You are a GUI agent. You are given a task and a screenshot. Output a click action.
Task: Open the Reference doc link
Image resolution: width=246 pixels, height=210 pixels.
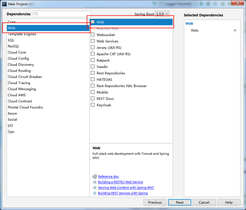109,176
